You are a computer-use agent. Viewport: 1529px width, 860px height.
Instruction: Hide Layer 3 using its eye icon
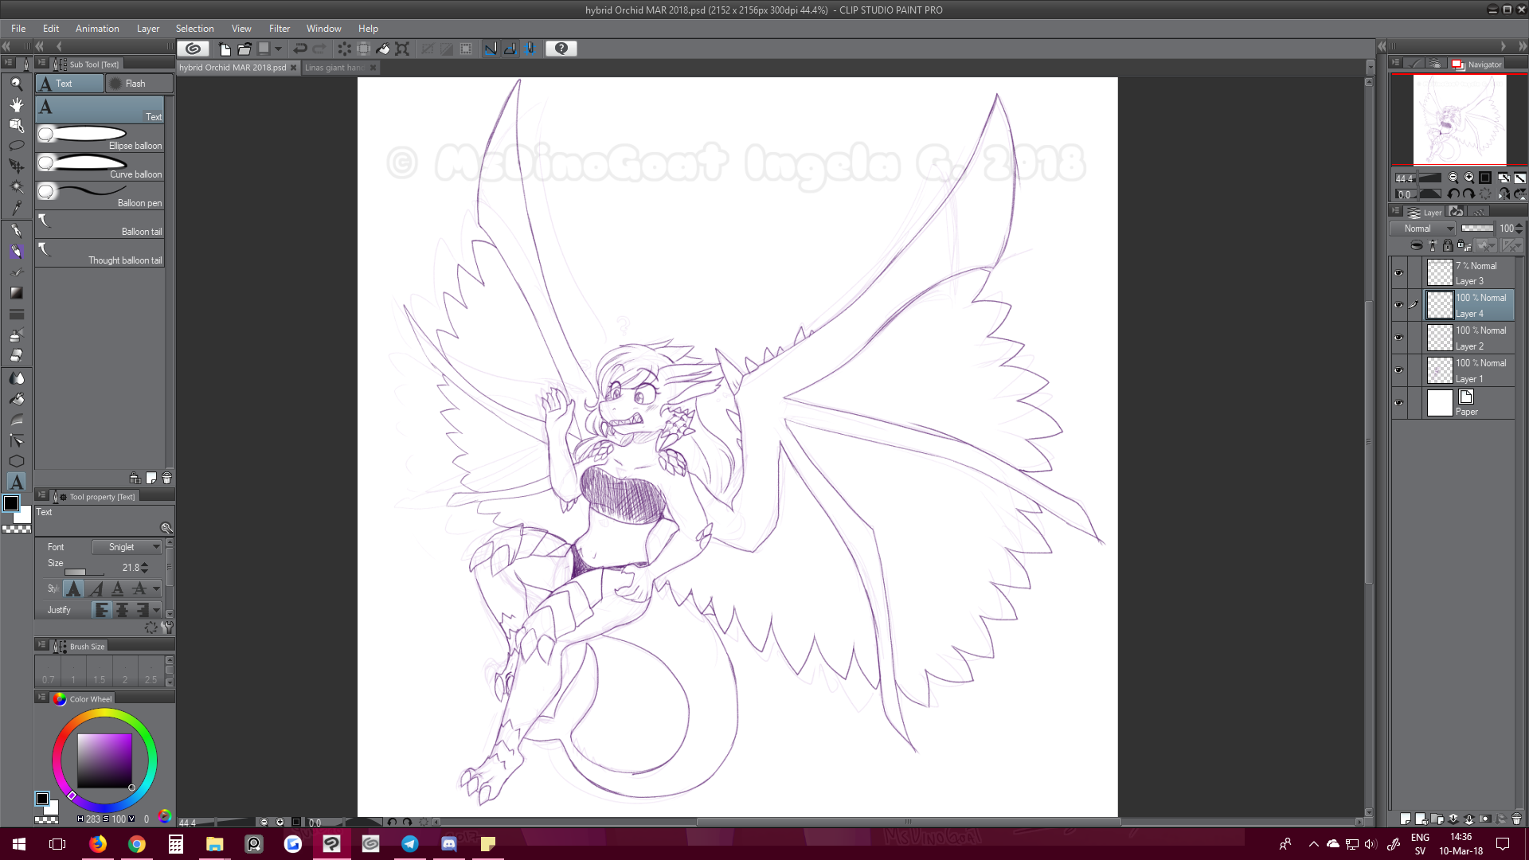1398,273
